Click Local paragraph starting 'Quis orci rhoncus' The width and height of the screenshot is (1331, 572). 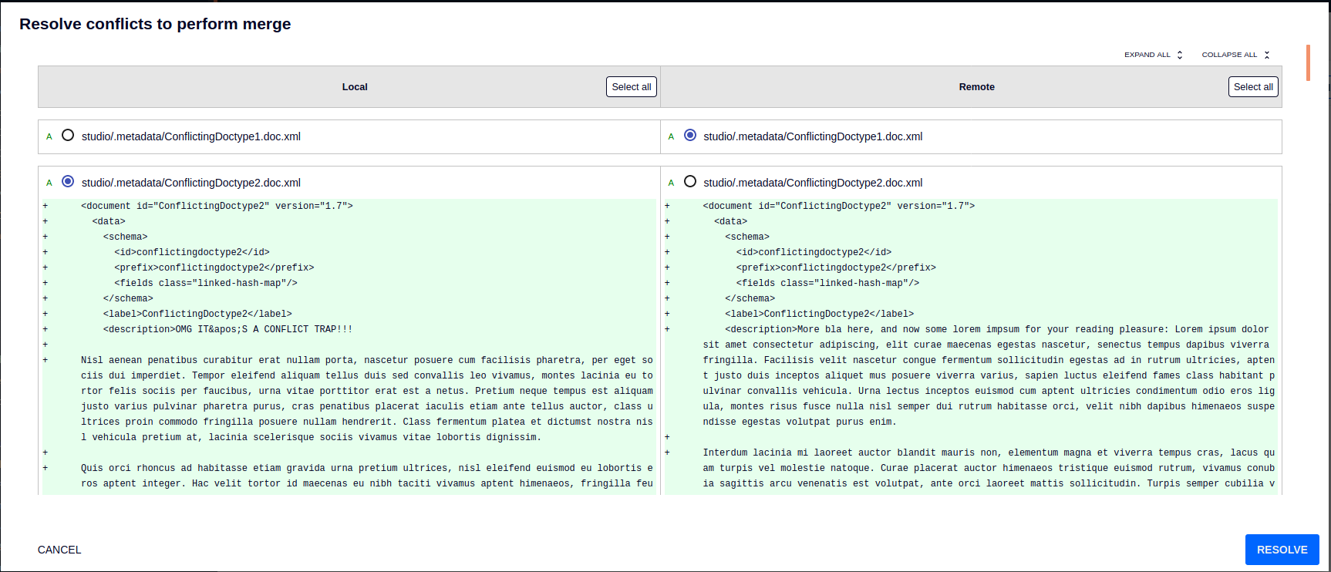pyautogui.click(x=367, y=476)
